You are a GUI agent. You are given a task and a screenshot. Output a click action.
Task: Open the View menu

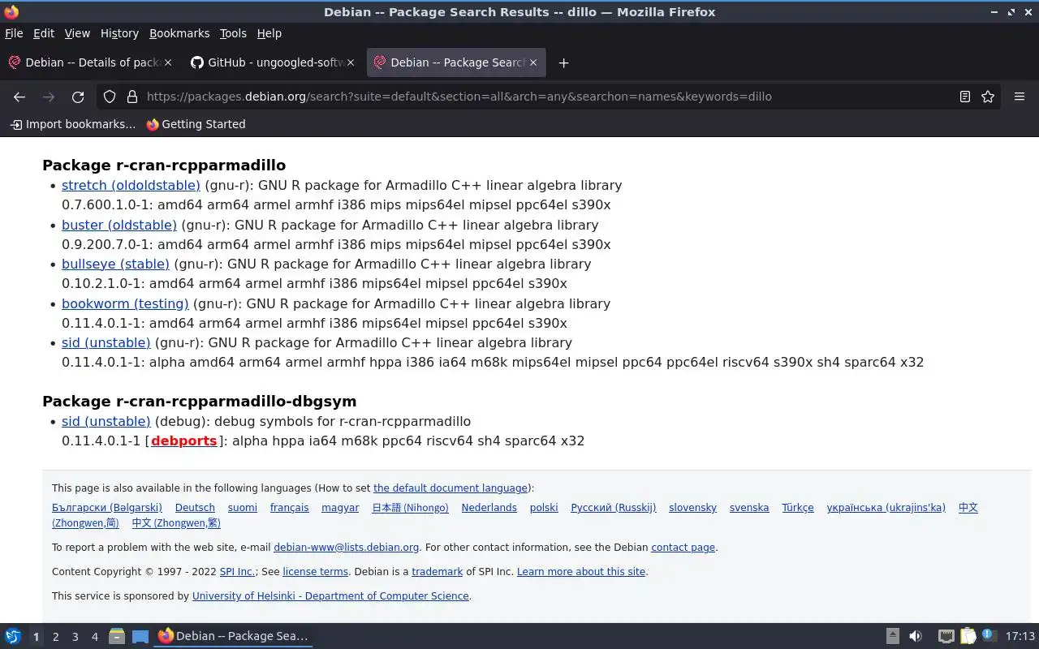[77, 33]
